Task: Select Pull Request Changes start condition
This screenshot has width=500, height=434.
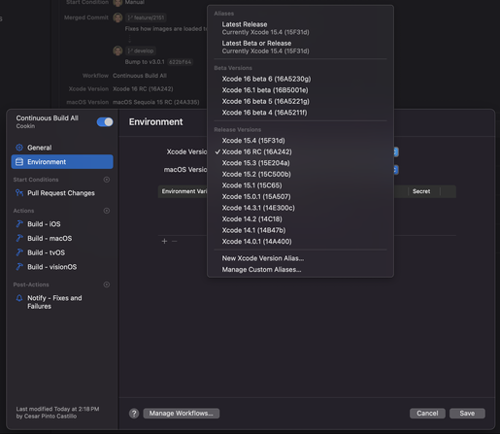Action: coord(62,193)
